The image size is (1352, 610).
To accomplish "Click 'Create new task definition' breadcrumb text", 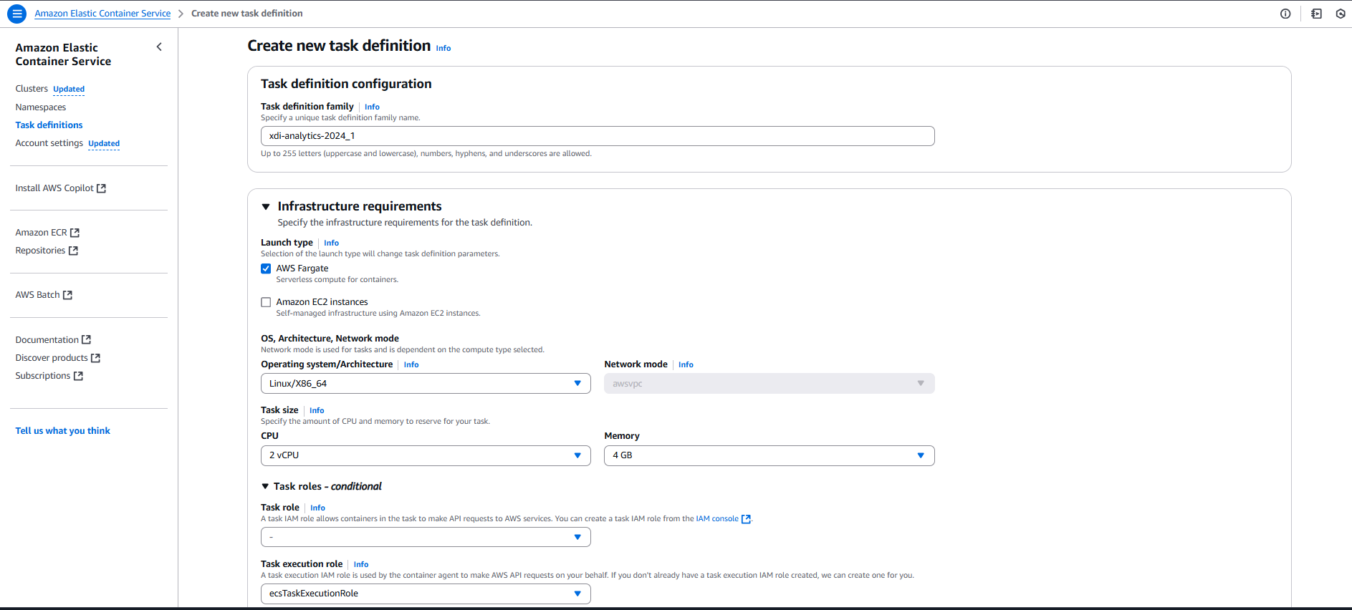I will (x=247, y=14).
